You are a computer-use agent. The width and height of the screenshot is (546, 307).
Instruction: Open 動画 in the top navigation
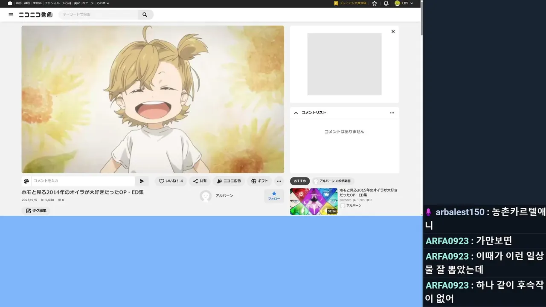18,3
